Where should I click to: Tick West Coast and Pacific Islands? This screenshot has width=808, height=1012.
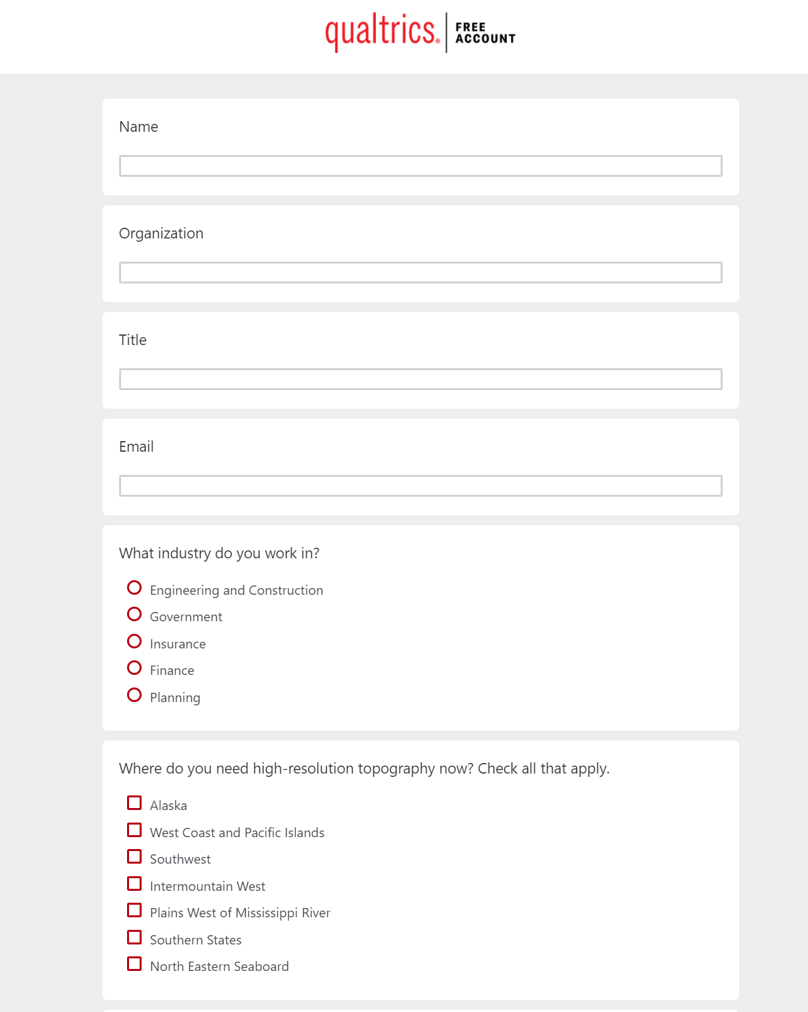(134, 831)
